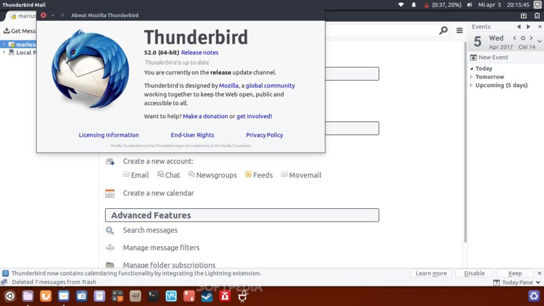The image size is (544, 306).
Task: Open Privacy Policy in the About dialog
Action: 265,135
